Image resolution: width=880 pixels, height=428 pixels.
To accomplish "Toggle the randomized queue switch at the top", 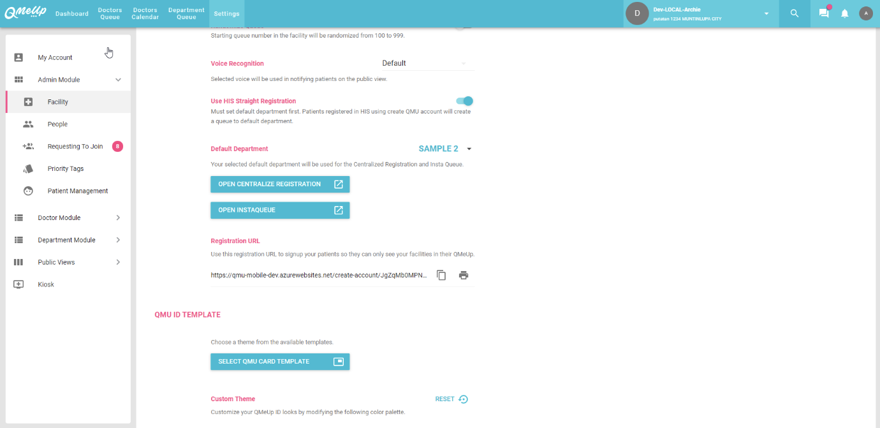I will [x=465, y=26].
